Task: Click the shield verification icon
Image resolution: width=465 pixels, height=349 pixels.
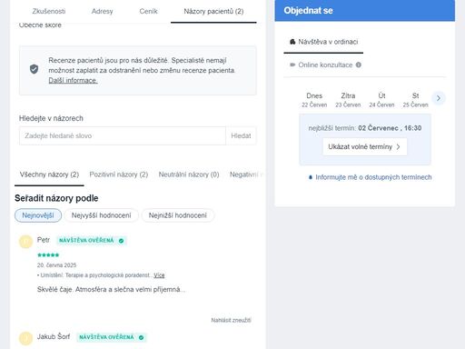Action: pos(34,69)
